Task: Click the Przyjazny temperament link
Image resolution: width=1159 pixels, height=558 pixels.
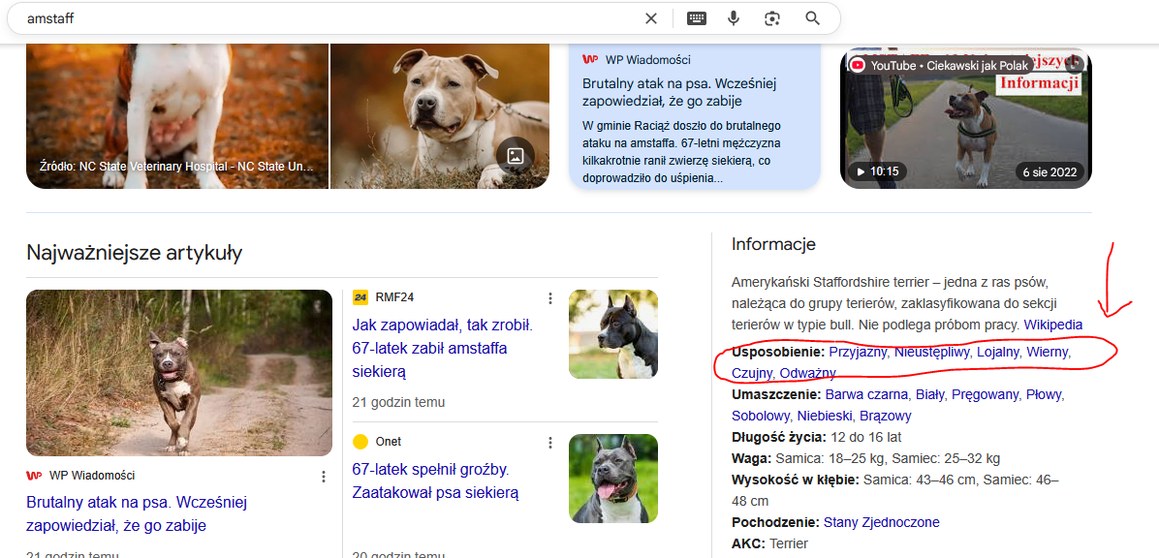Action: pos(858,353)
